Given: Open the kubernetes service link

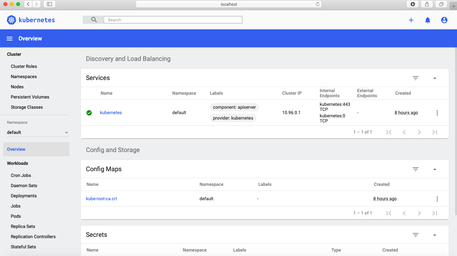Looking at the screenshot, I should point(111,113).
